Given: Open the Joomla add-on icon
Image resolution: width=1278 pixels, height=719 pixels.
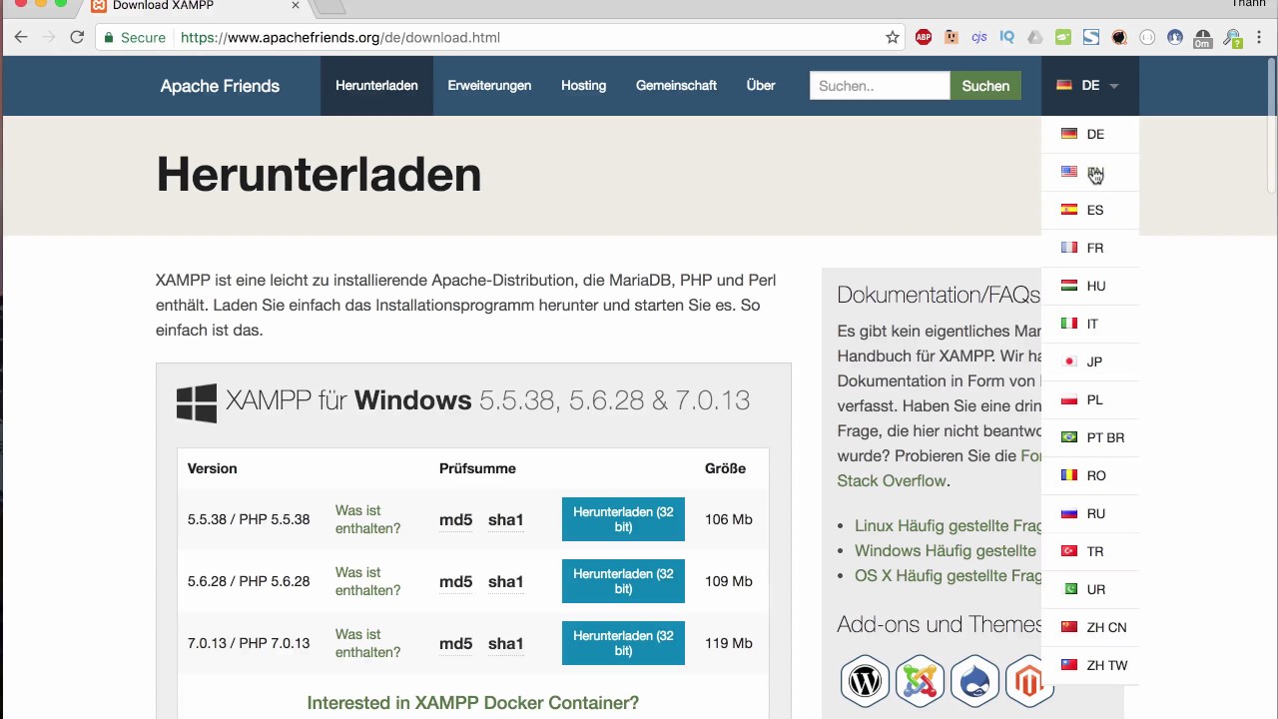Looking at the screenshot, I should click(x=920, y=681).
